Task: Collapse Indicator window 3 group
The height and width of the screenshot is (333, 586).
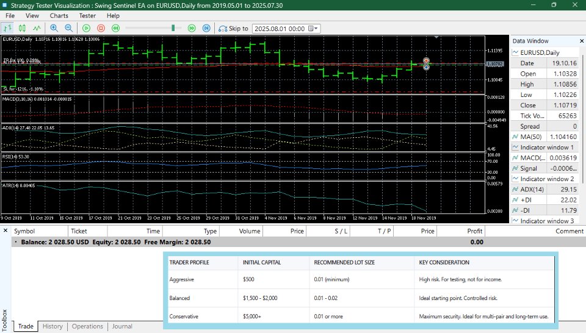Action: (x=515, y=221)
